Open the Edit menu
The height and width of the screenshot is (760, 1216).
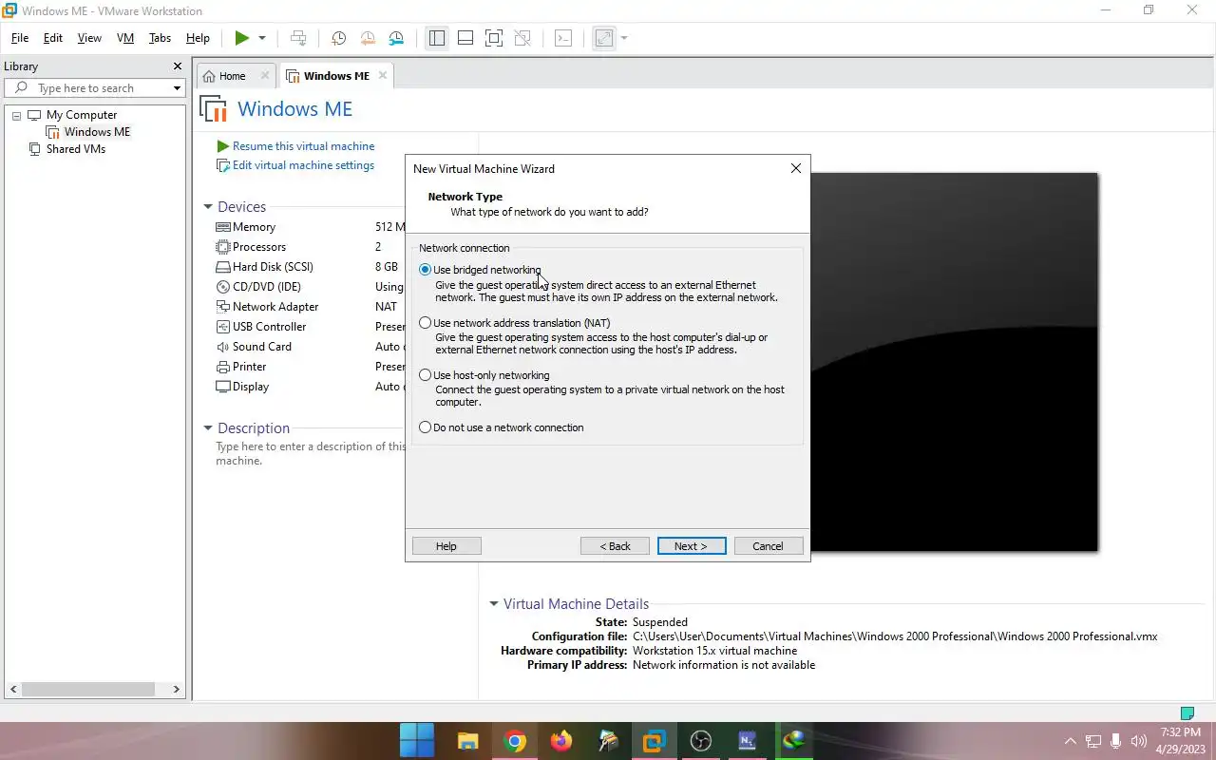[x=53, y=38]
